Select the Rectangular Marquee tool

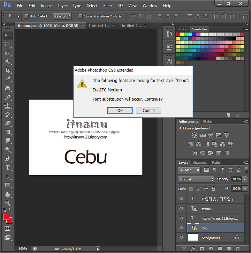(x=8, y=44)
